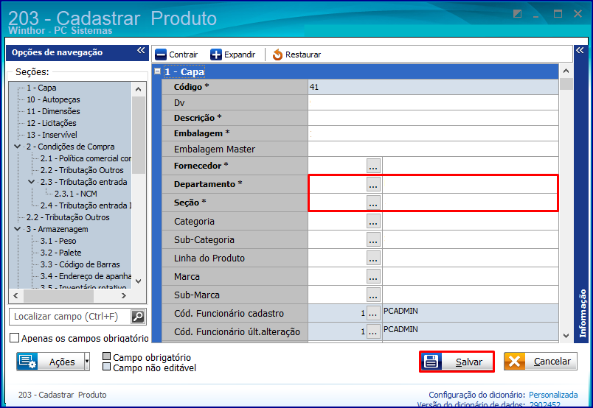Open Departamento lookup ellipsis button
Screen dimensions: 593x408
click(x=373, y=184)
